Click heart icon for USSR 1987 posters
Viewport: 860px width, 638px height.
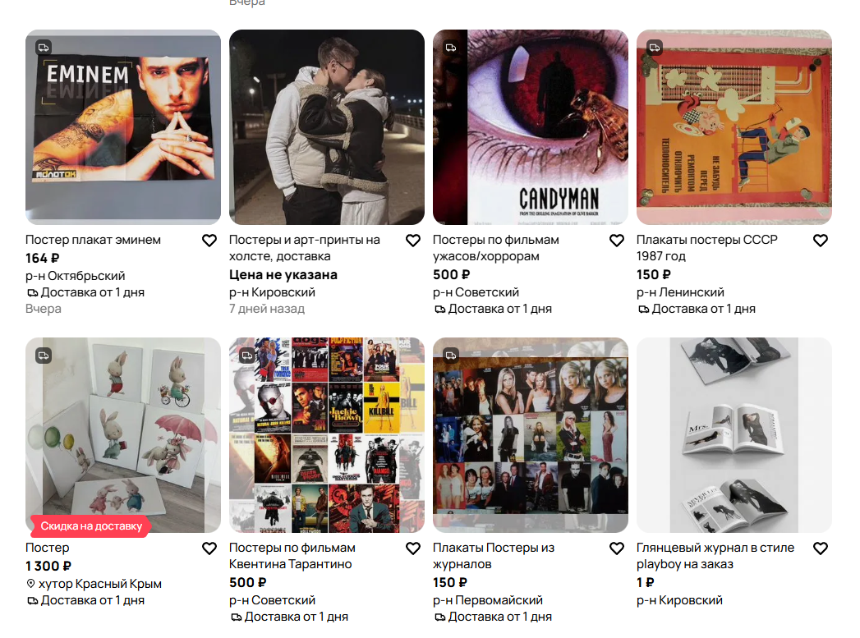[821, 241]
